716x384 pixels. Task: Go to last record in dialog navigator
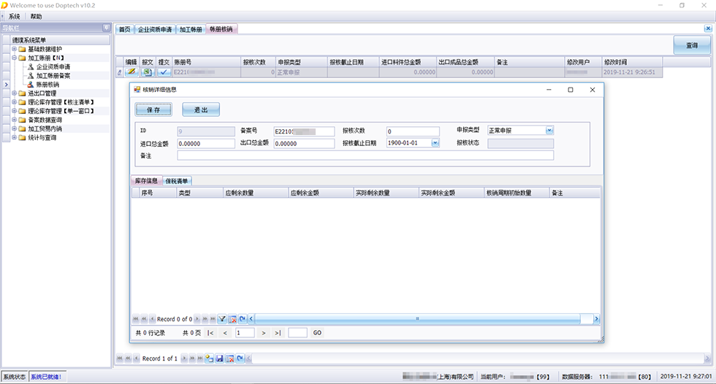[213, 319]
